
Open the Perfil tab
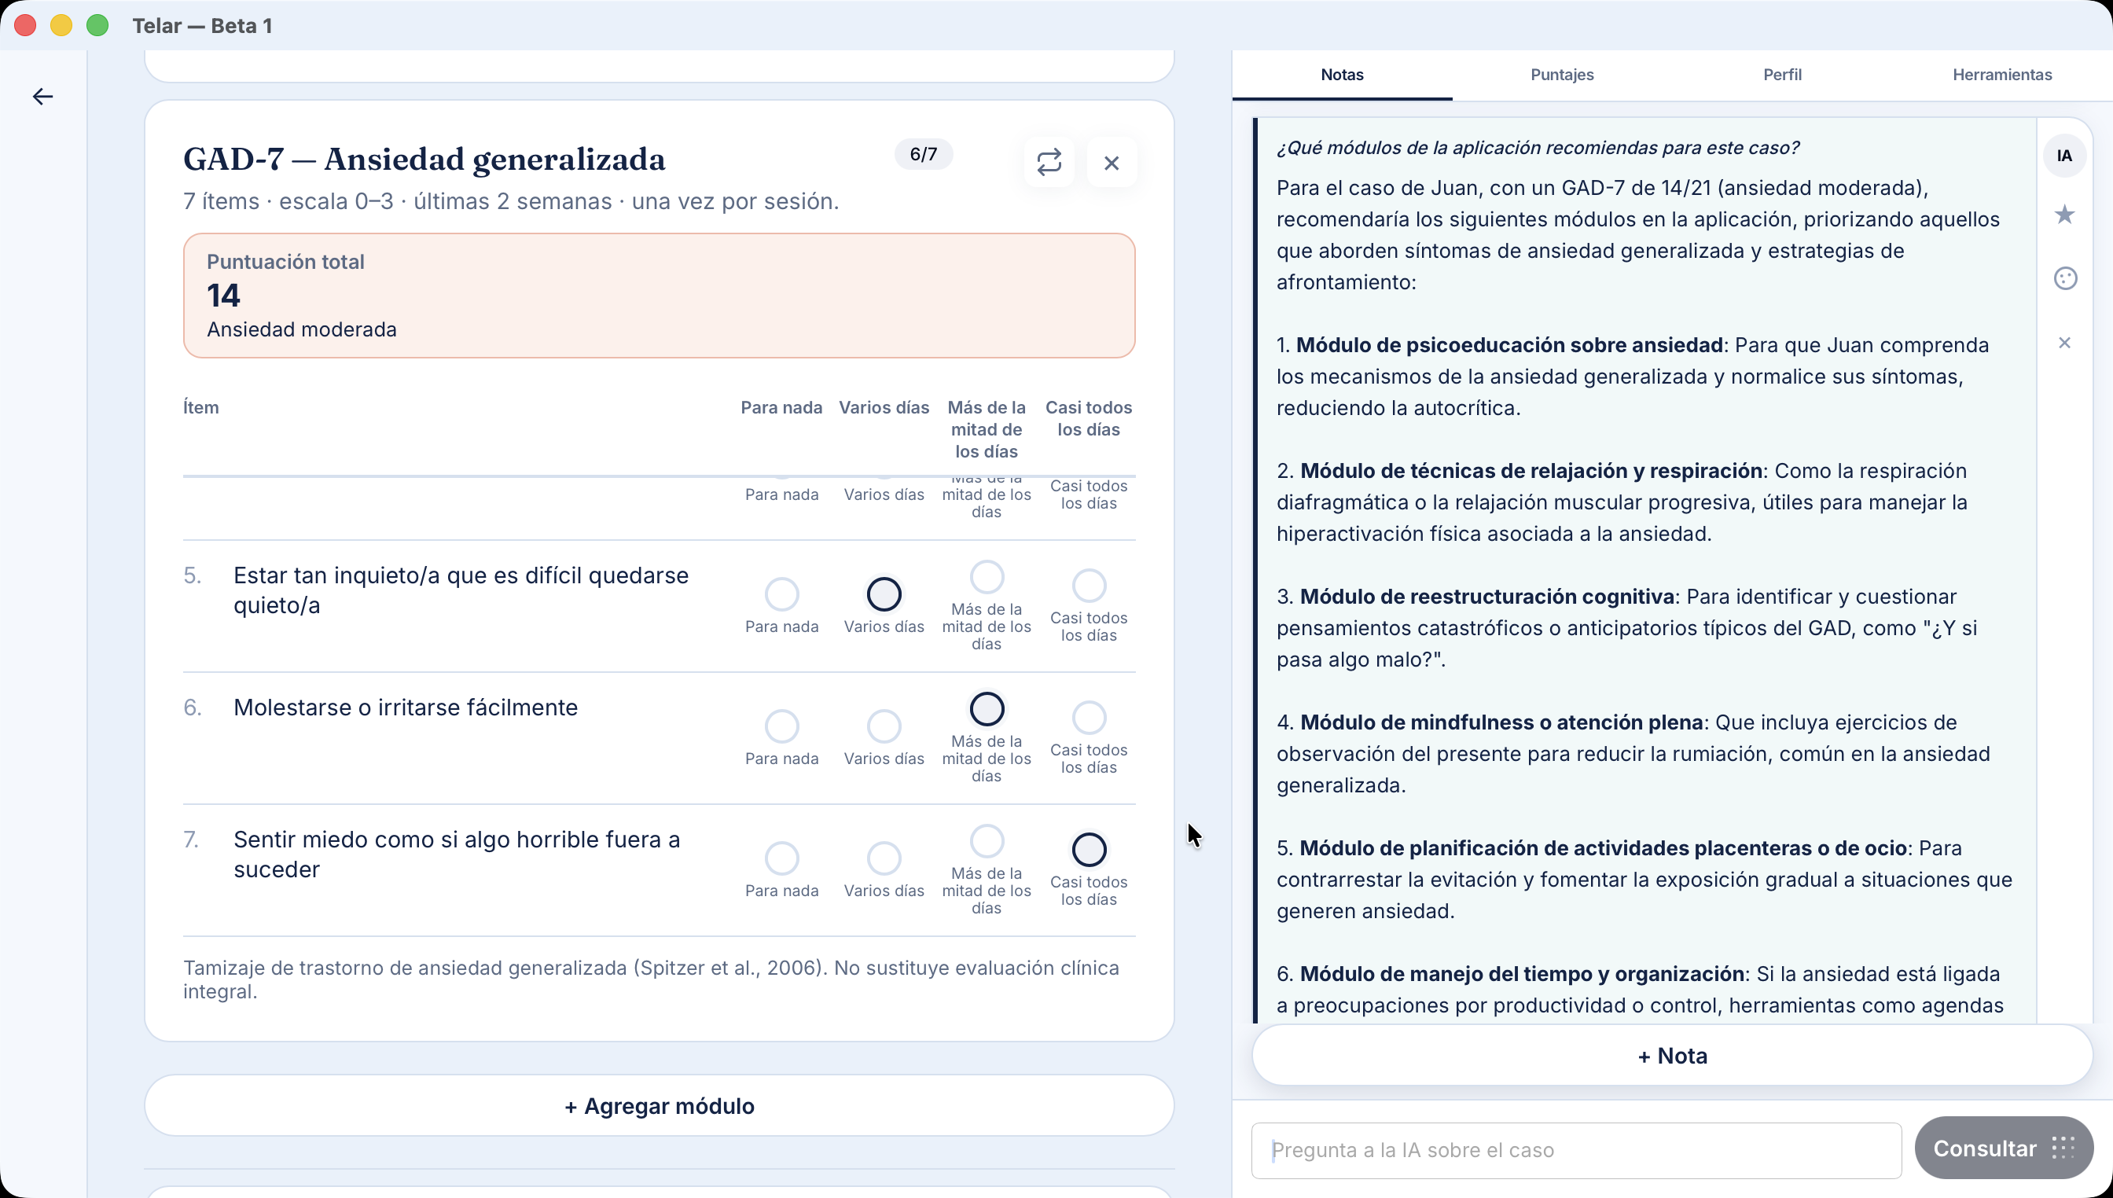(1782, 75)
